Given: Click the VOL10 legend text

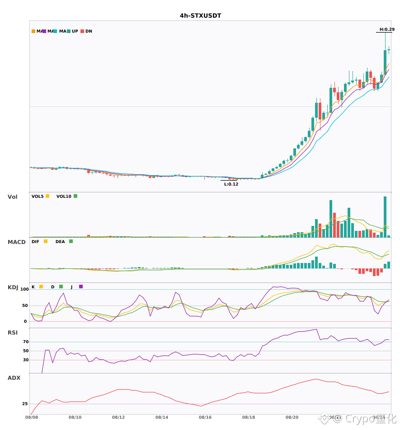Looking at the screenshot, I should 64,196.
